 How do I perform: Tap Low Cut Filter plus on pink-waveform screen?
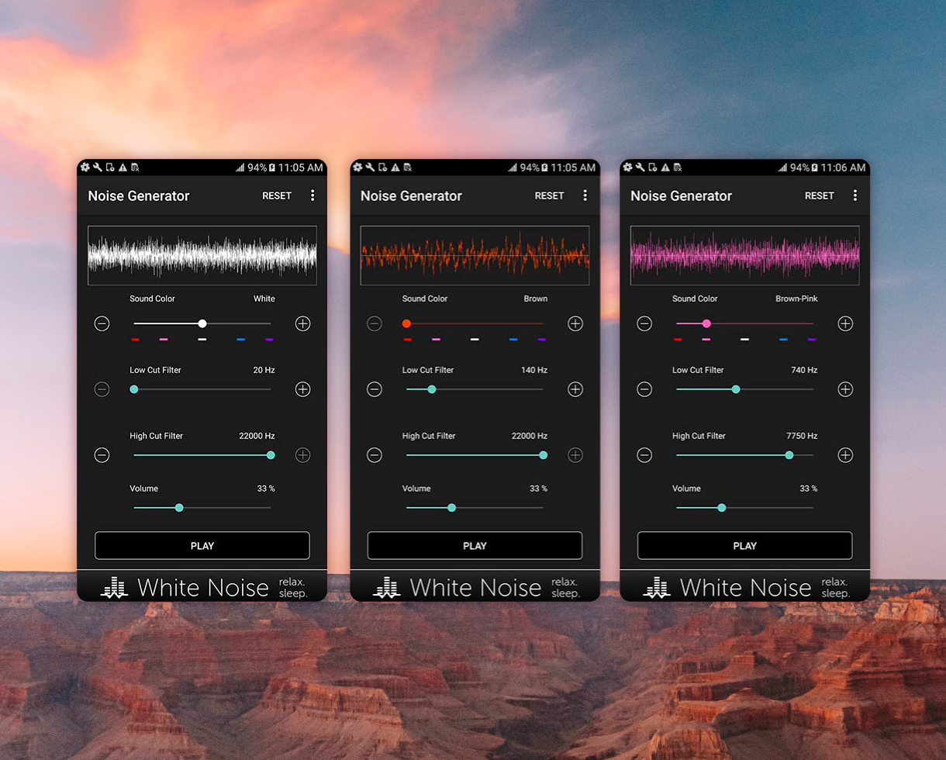845,389
